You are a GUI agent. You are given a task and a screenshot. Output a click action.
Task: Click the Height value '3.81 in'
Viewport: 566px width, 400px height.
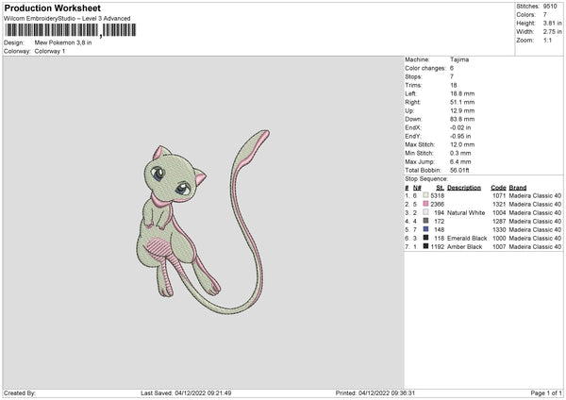click(x=553, y=23)
